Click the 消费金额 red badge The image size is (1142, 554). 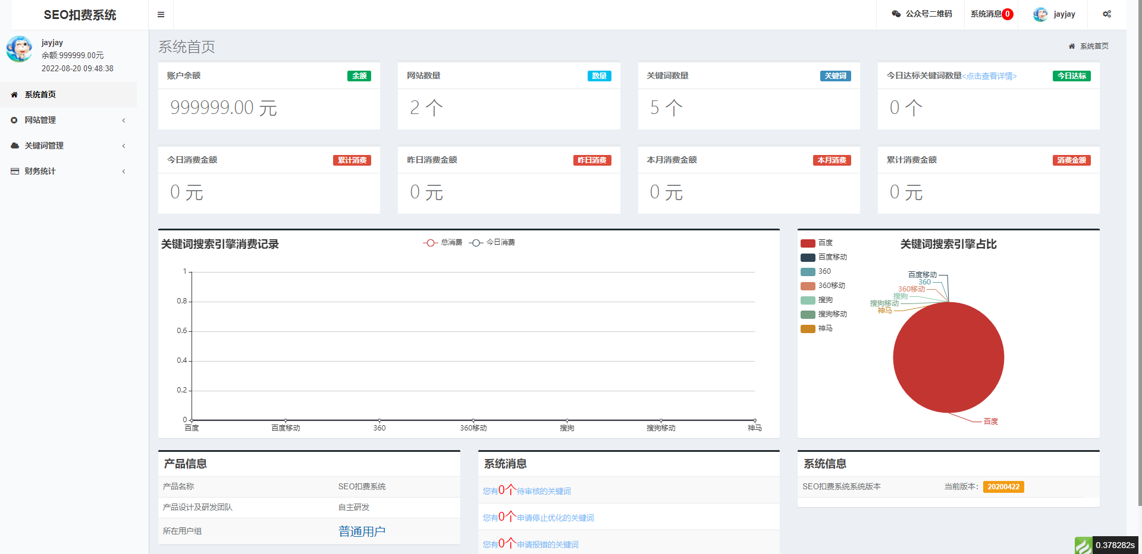[1072, 160]
